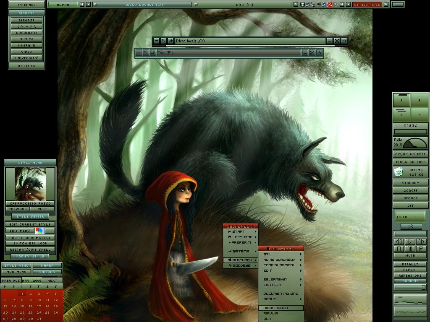Open the MUSICA folder shortcut
Screen dimensions: 430x322
click(26, 39)
